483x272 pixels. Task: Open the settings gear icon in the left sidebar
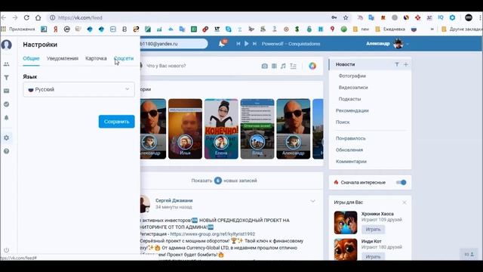click(7, 138)
